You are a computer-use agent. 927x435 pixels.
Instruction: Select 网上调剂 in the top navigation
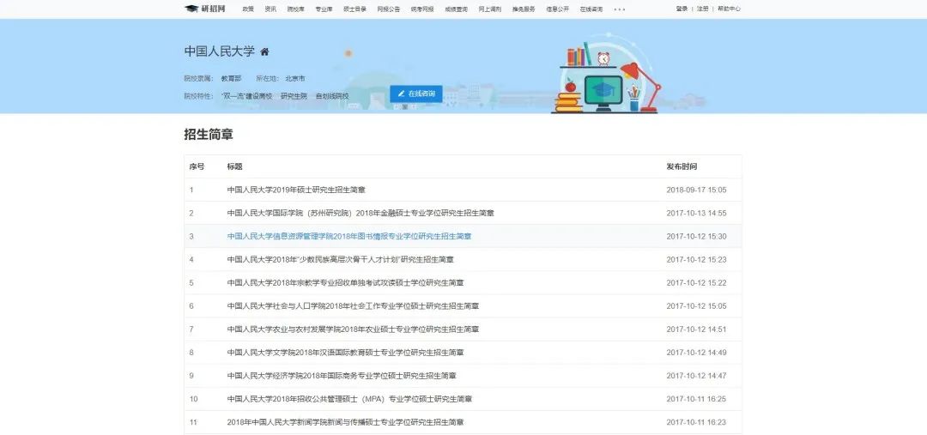point(489,9)
